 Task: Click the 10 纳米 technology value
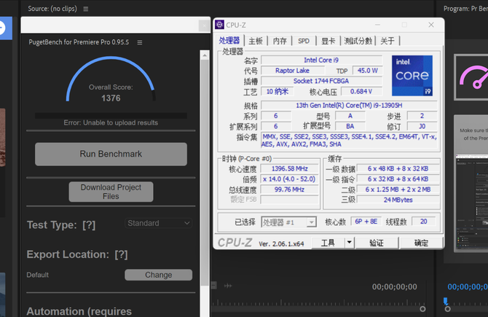coord(278,92)
